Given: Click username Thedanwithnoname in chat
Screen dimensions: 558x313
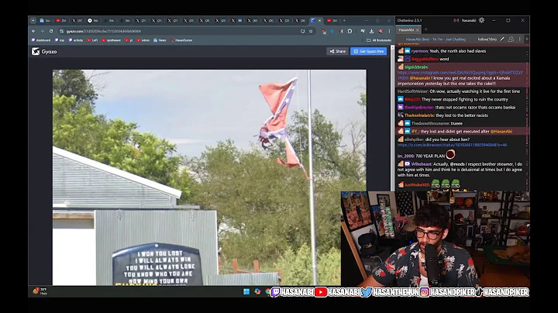Looking at the screenshot, I should click(430, 123).
